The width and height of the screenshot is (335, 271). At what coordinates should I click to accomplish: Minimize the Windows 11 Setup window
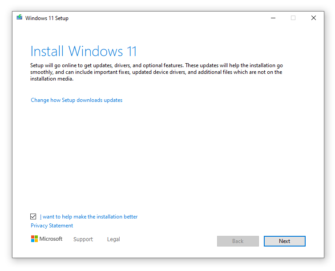coord(273,18)
